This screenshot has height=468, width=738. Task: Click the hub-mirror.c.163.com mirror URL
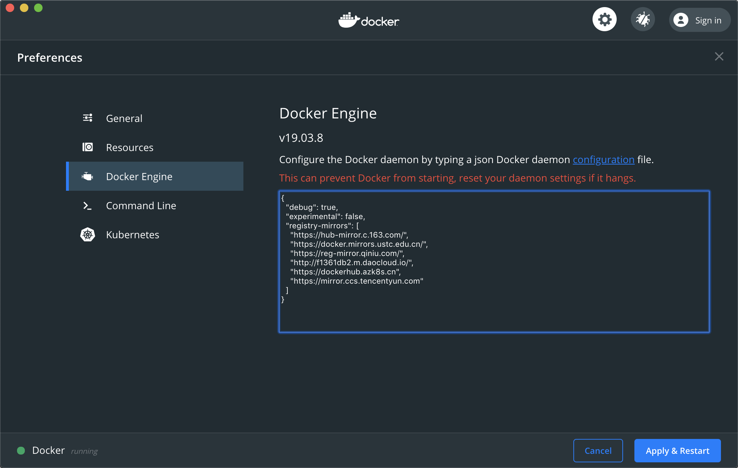click(x=349, y=235)
